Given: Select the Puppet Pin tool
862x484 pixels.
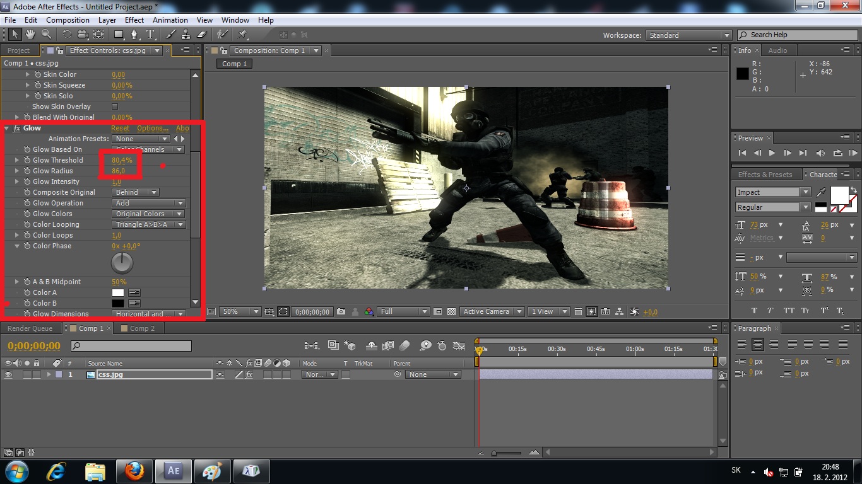Looking at the screenshot, I should tap(243, 35).
